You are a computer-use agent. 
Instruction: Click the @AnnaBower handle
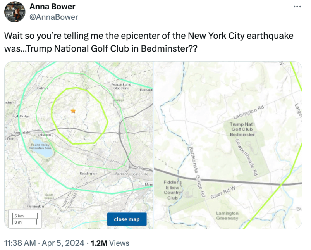pyautogui.click(x=54, y=17)
